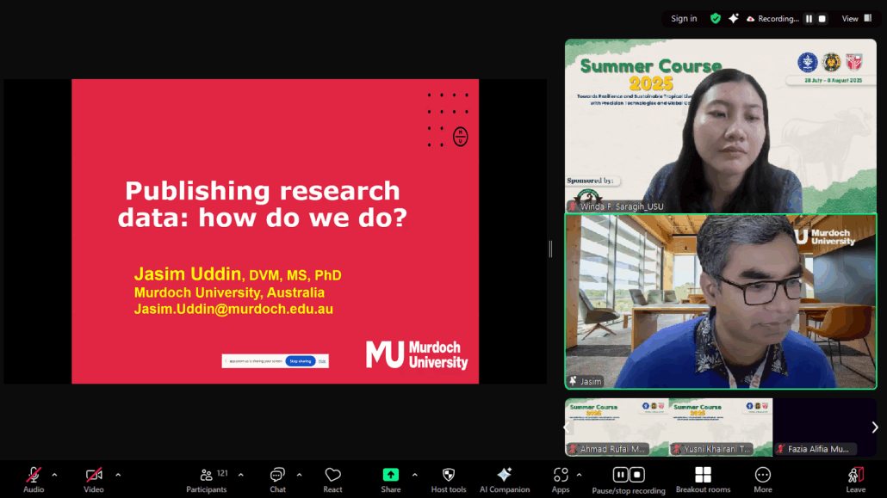This screenshot has width=887, height=498.
Task: Open the React emoji reactions
Action: (332, 478)
